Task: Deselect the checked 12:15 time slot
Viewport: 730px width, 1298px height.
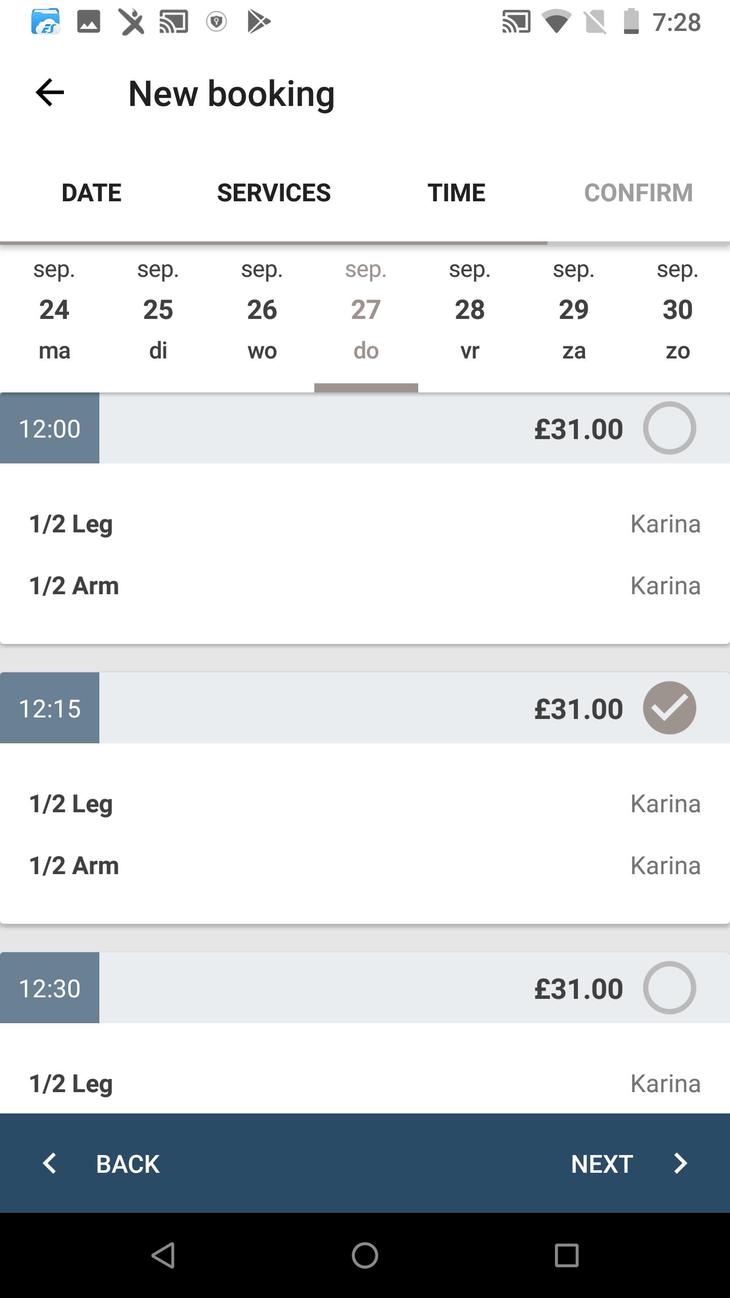Action: click(669, 708)
